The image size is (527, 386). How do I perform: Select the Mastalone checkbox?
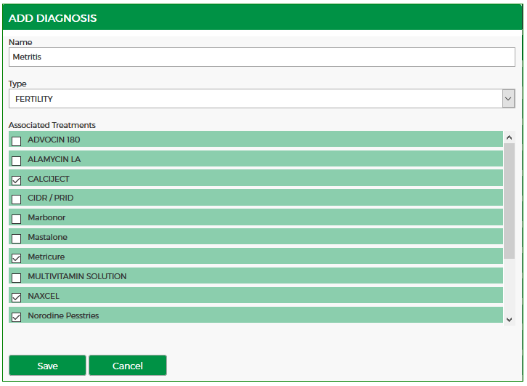tap(16, 238)
